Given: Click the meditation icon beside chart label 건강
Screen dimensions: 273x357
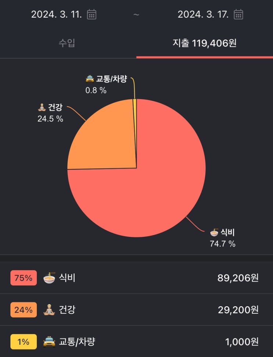Looking at the screenshot, I should [42, 108].
